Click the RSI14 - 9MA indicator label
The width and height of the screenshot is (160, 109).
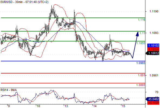pyautogui.click(x=9, y=90)
